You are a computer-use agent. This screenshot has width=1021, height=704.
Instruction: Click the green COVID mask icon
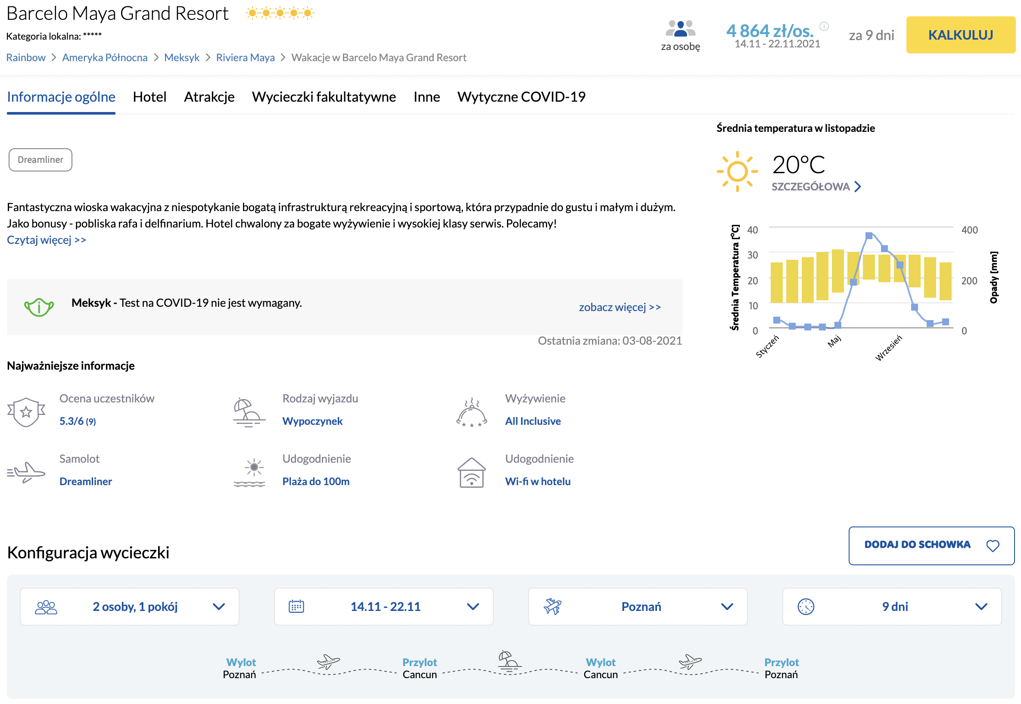point(39,307)
